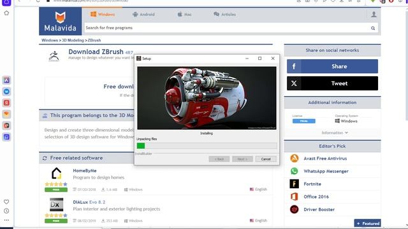Open the first purple sidebar app icon
The width and height of the screenshot is (408, 229).
pos(6,80)
